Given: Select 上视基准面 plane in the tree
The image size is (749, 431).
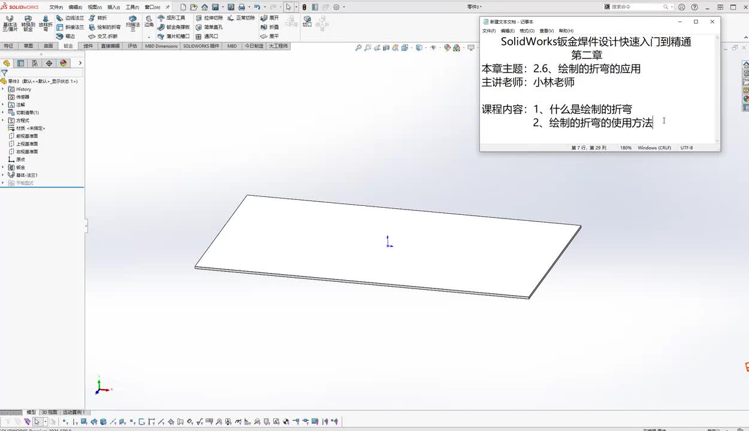Looking at the screenshot, I should [x=23, y=144].
